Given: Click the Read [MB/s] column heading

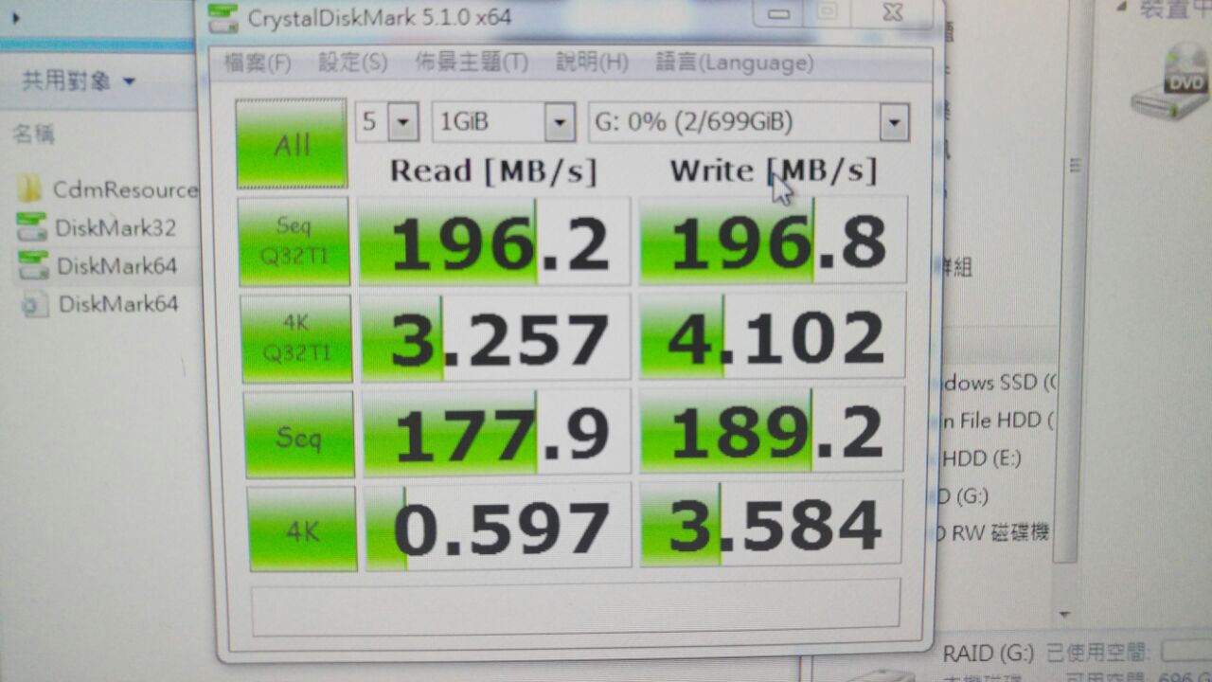Looking at the screenshot, I should pyautogui.click(x=493, y=170).
